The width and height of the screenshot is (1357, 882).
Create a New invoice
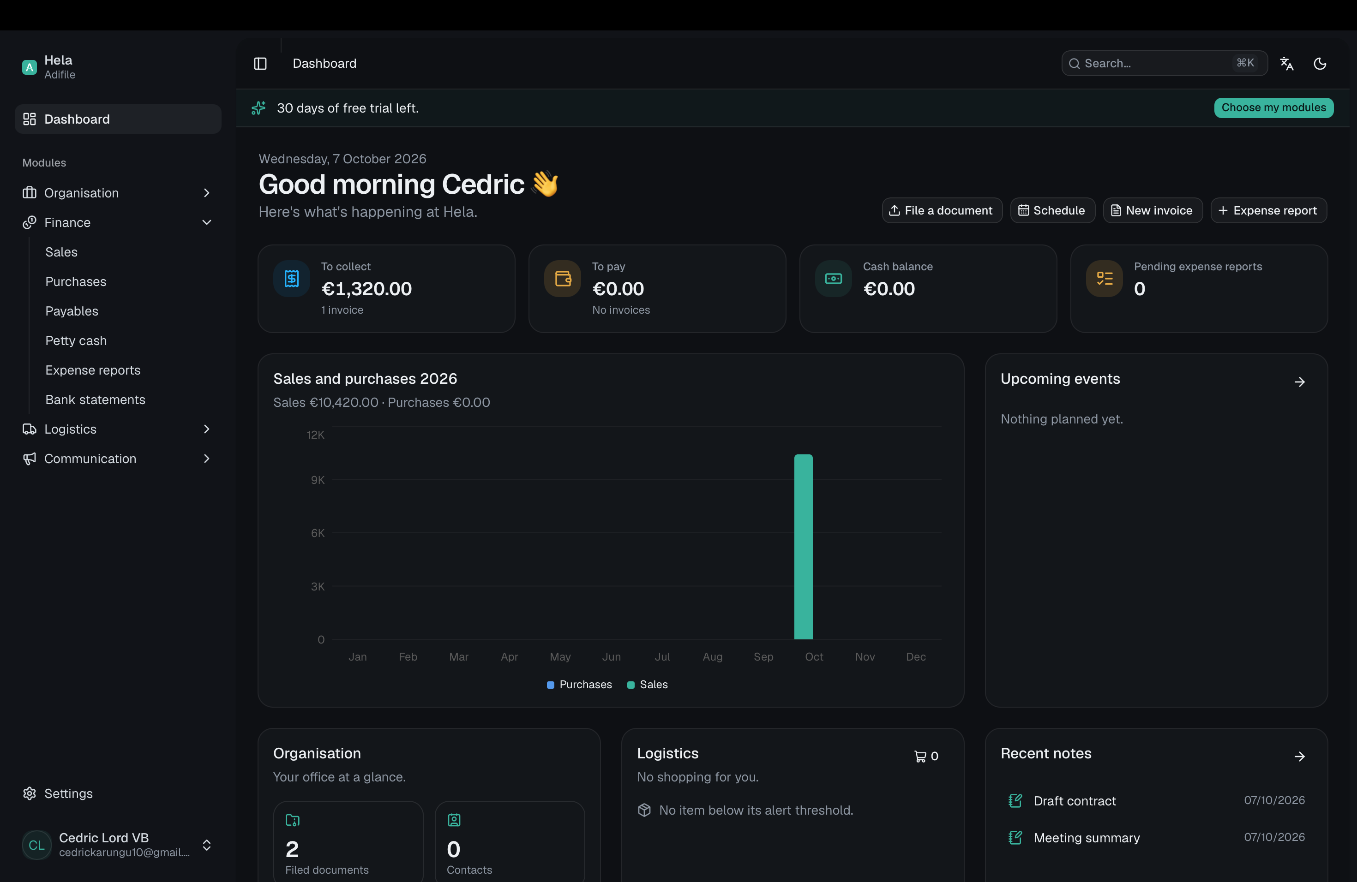click(x=1153, y=210)
